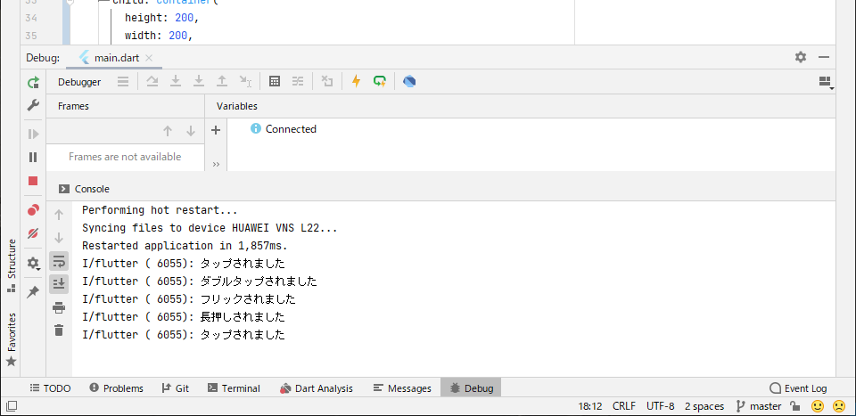Click the 18:12 cursor position indicator

589,406
